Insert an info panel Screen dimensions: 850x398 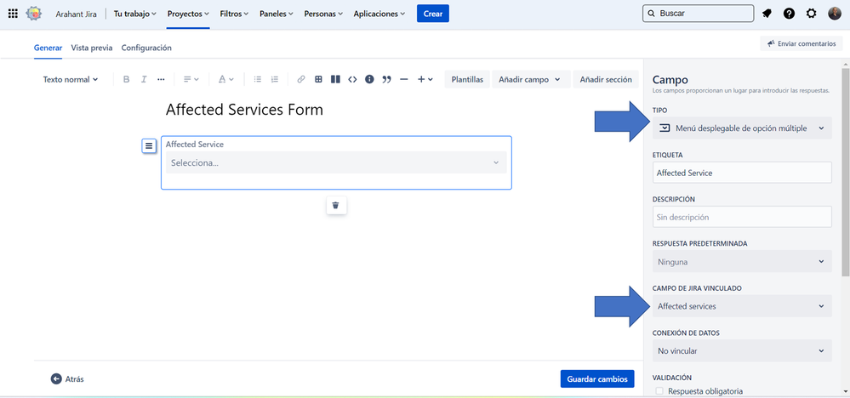tap(370, 79)
